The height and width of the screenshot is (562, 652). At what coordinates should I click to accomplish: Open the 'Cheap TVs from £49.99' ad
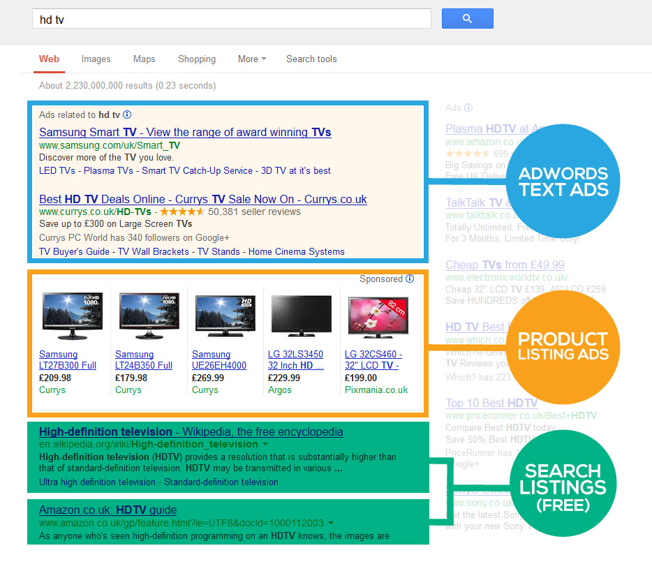tap(505, 265)
